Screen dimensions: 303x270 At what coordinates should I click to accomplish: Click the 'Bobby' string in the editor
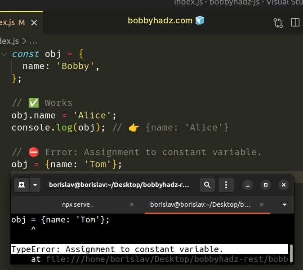tap(76, 66)
